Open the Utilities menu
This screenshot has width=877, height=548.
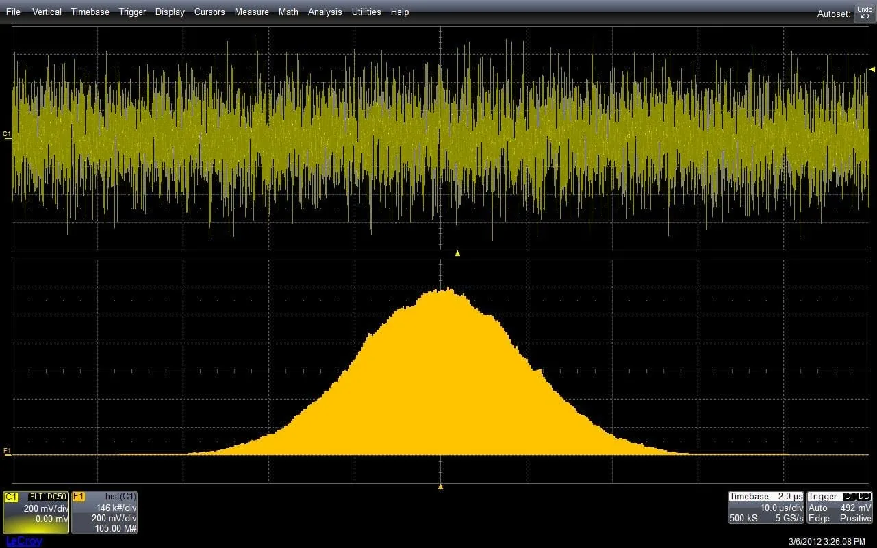366,12
